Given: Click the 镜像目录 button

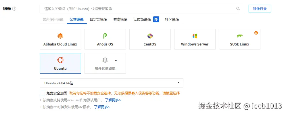Looking at the screenshot, I should pos(260,9).
